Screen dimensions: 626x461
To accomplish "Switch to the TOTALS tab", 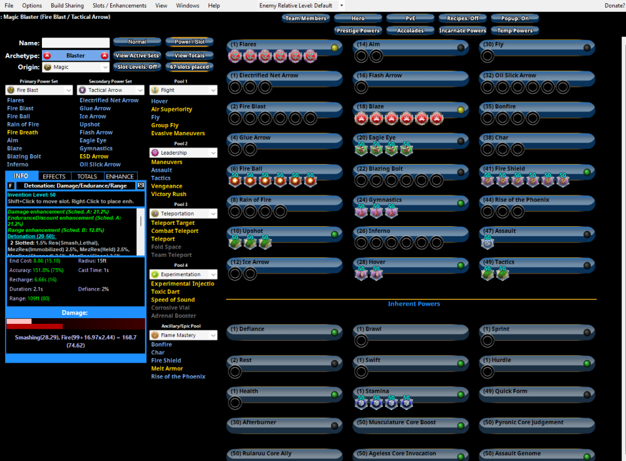I will click(87, 177).
